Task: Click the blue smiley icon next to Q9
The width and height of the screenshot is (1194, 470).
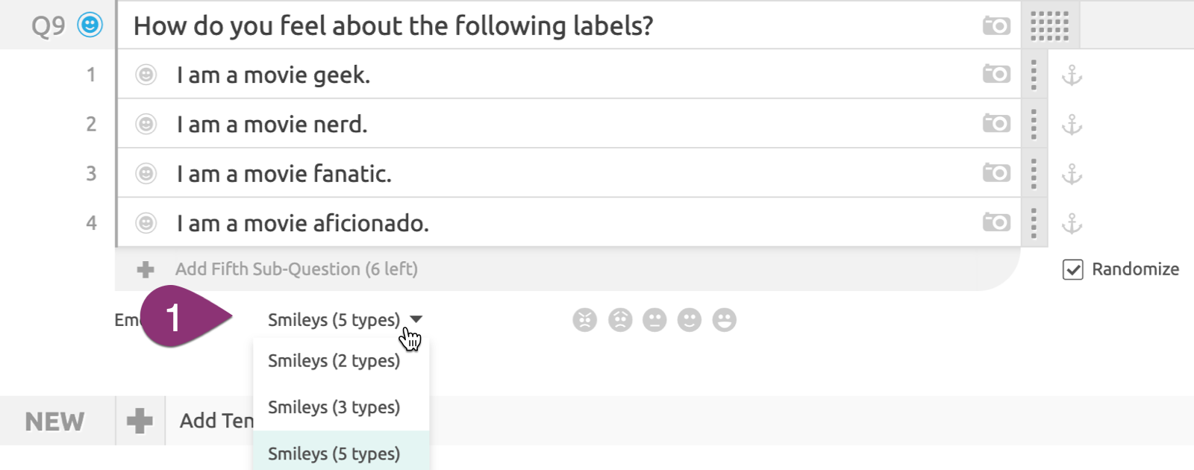Action: (90, 25)
